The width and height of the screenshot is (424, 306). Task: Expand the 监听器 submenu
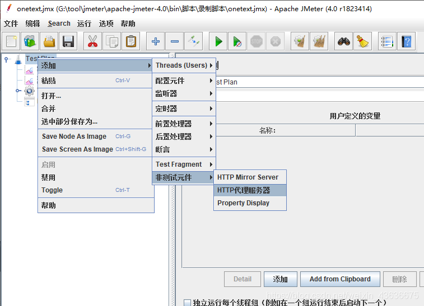pos(184,93)
